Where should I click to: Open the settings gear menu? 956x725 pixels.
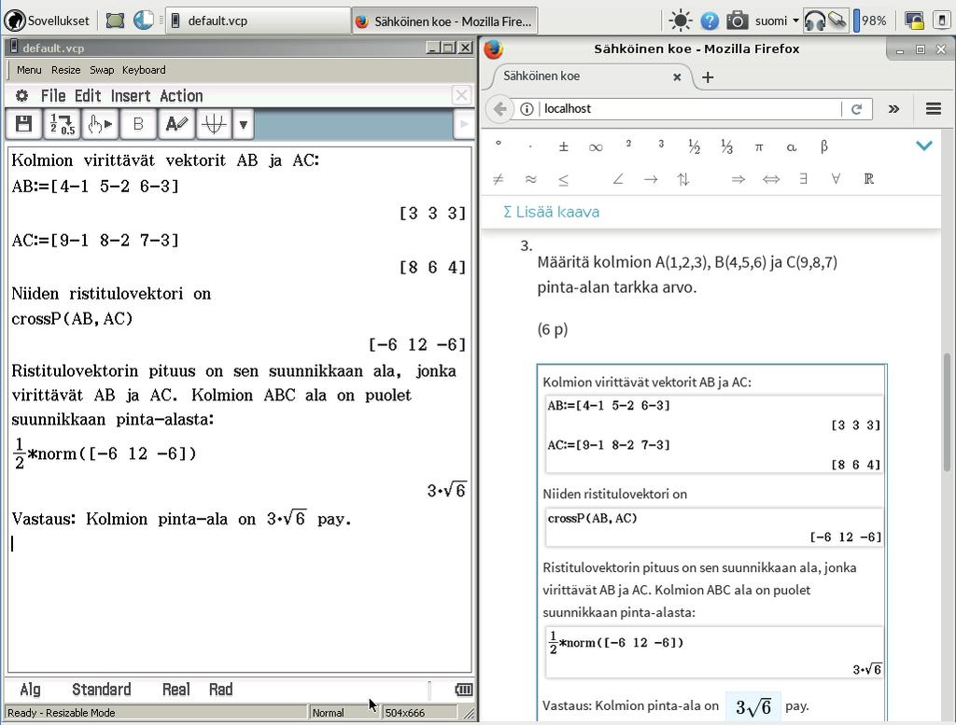(21, 96)
